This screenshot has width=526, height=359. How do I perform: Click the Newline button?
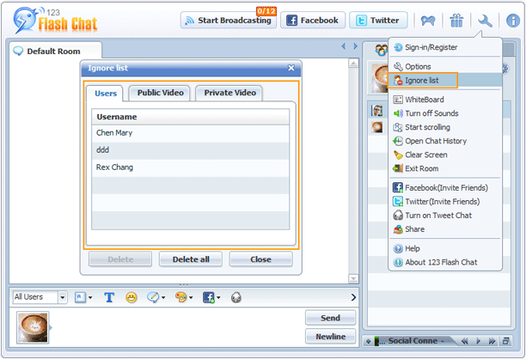[330, 337]
